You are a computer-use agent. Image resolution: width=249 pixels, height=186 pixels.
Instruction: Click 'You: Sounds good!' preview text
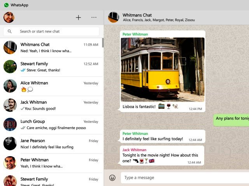pyautogui.click(x=40, y=108)
